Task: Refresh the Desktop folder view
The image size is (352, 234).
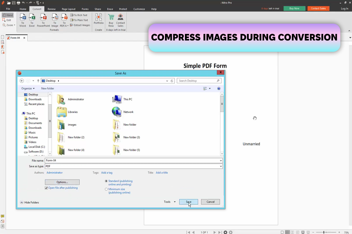Action: 172,81
